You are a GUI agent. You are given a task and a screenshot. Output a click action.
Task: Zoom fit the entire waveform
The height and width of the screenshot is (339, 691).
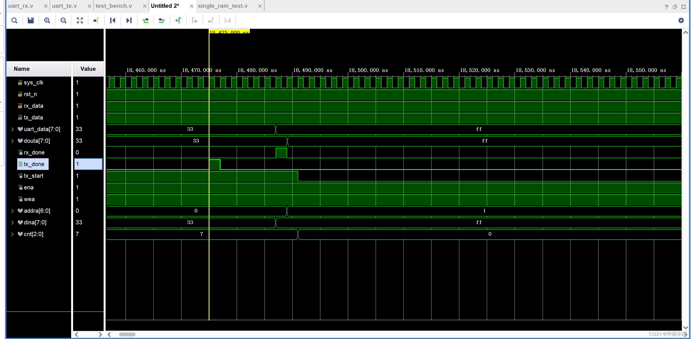coord(80,20)
